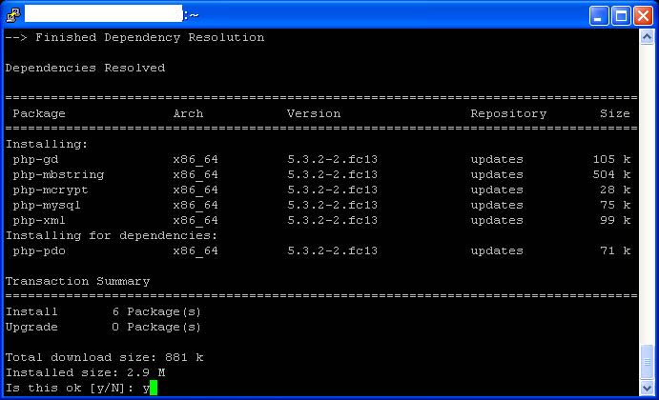This screenshot has height=400, width=659.
Task: Click the scrollbar up arrow
Action: click(x=647, y=37)
